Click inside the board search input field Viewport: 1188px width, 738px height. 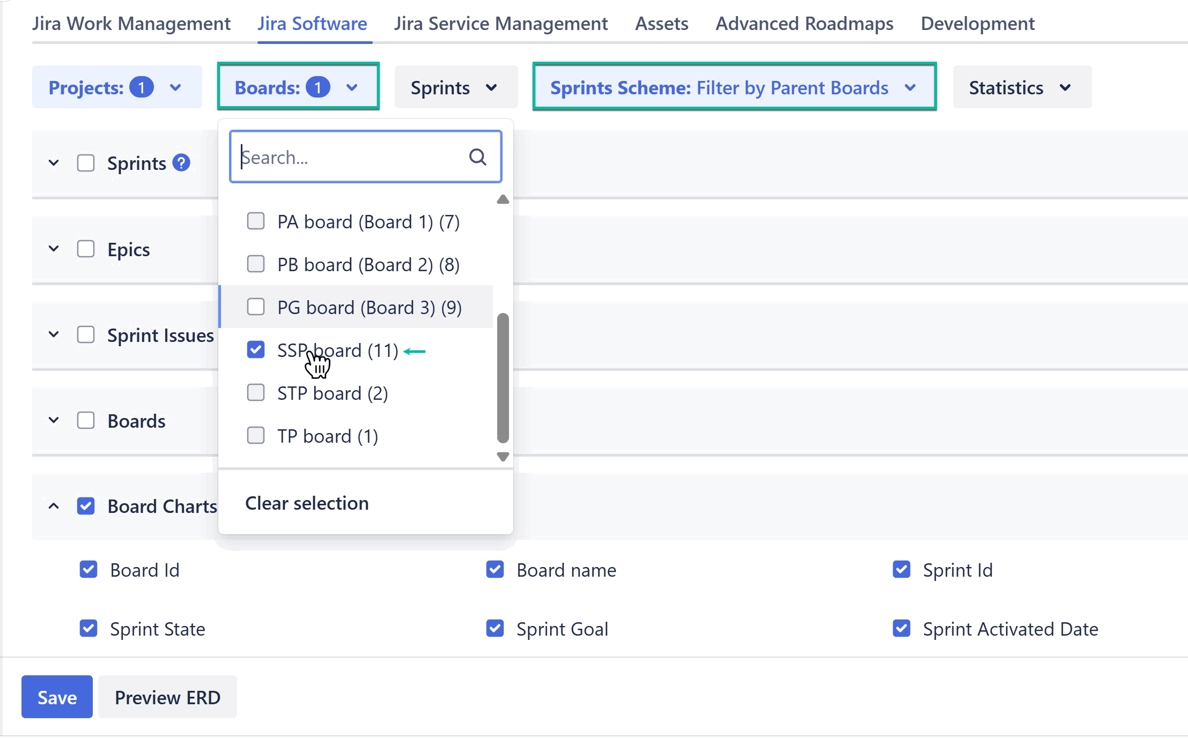pos(354,157)
